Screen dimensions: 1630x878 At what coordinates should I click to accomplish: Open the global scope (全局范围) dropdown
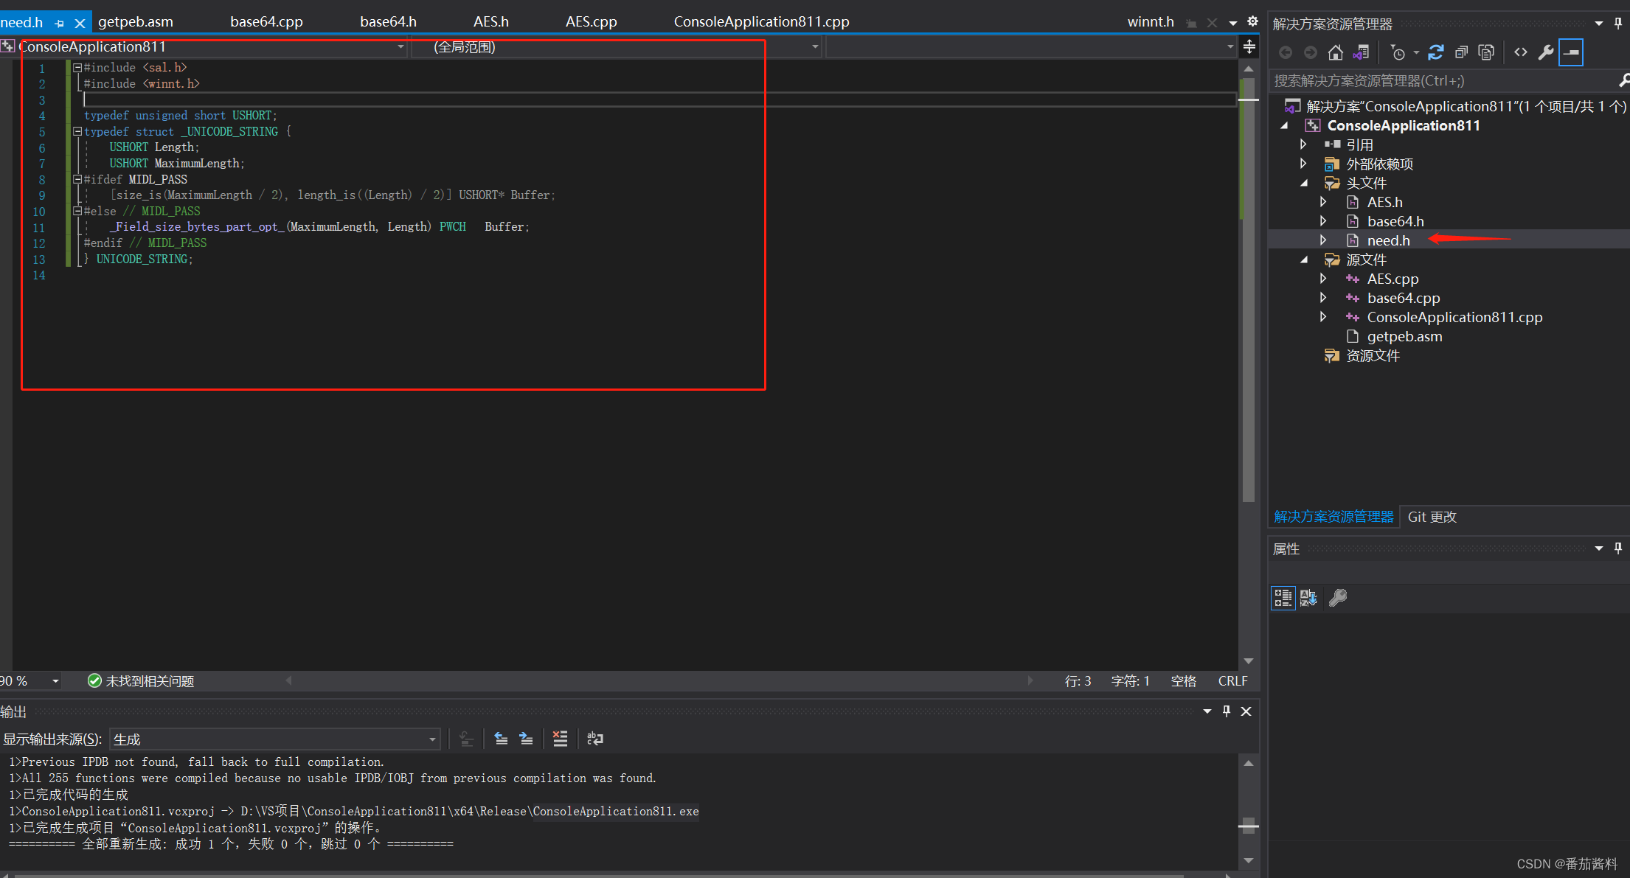[x=815, y=47]
